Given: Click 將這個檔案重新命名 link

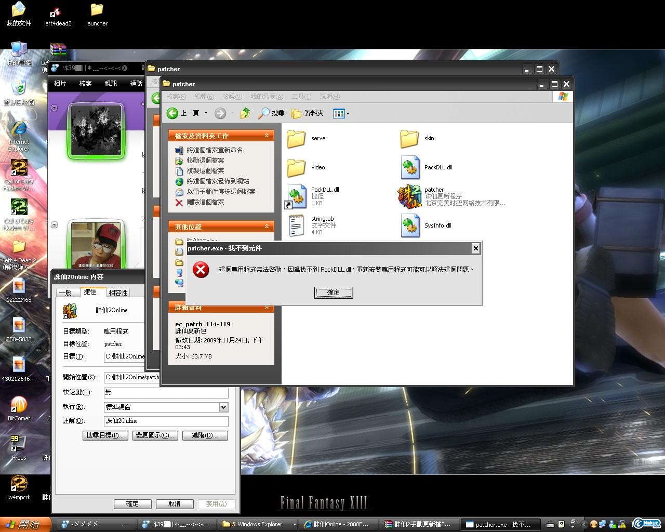Looking at the screenshot, I should [215, 150].
